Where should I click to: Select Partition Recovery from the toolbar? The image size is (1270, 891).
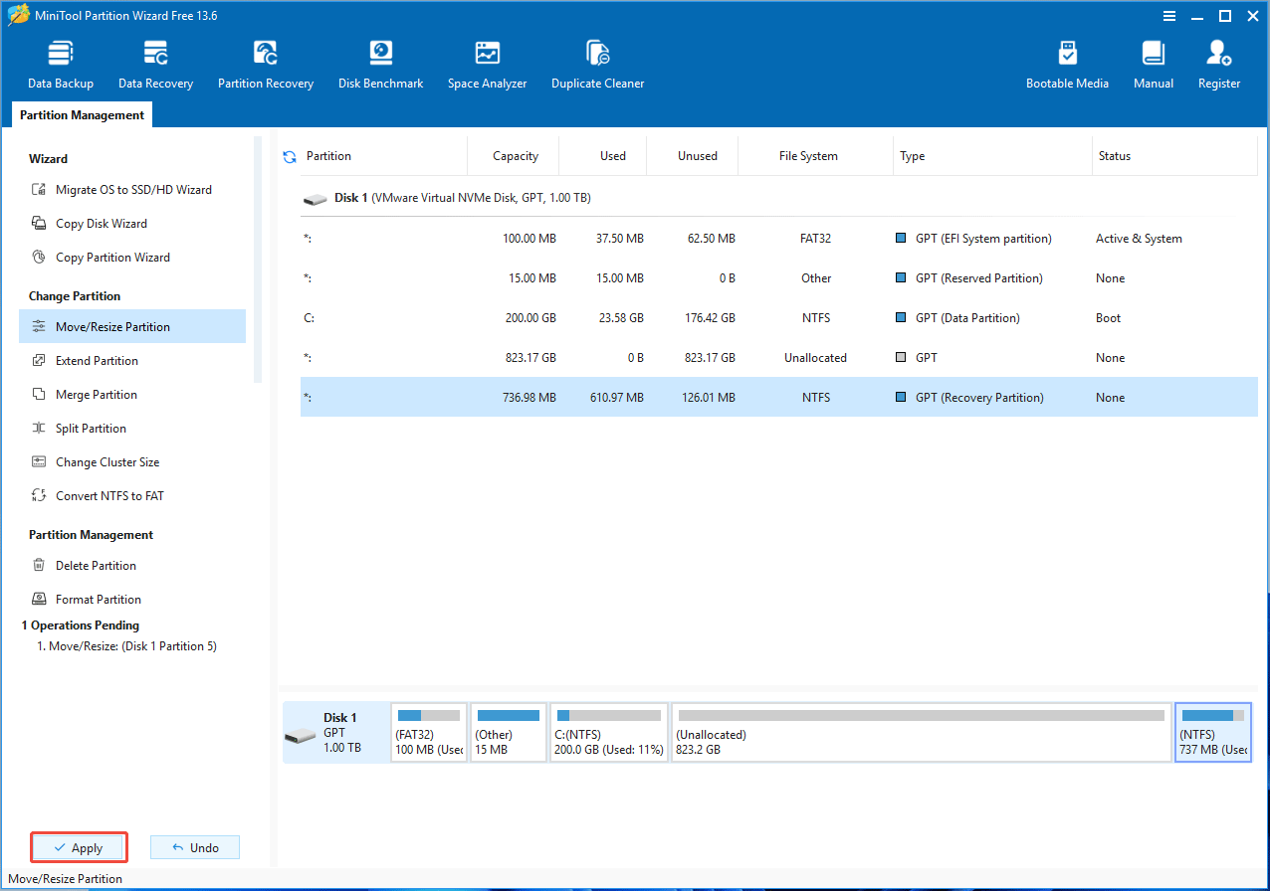point(265,62)
